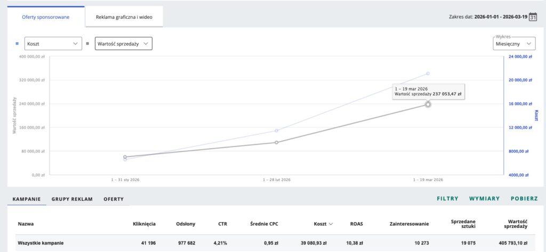Click the FILTRY button
Screen dimensions: 546x252
[447, 199]
